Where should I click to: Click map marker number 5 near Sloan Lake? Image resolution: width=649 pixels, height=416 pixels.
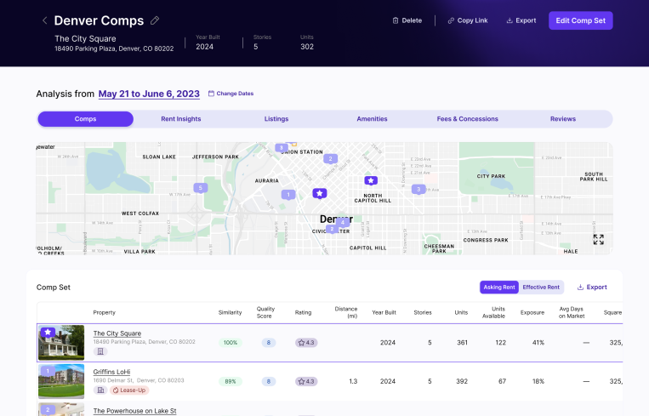point(200,188)
